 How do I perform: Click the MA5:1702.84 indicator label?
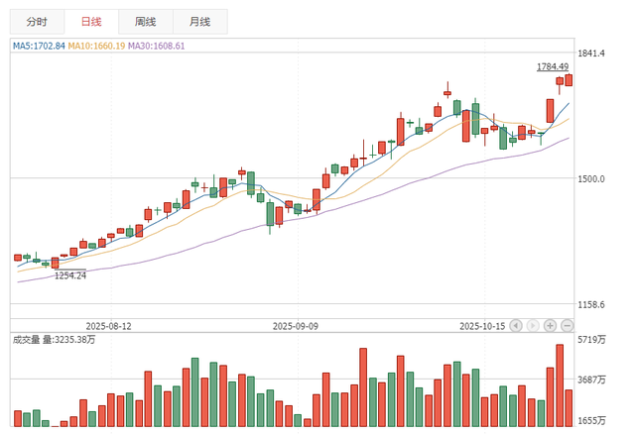pyautogui.click(x=39, y=46)
